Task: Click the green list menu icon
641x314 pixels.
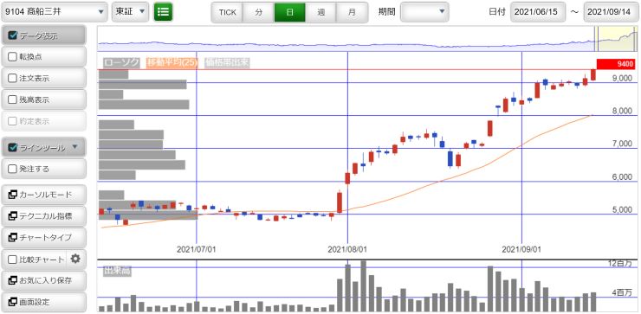Action: tap(163, 12)
